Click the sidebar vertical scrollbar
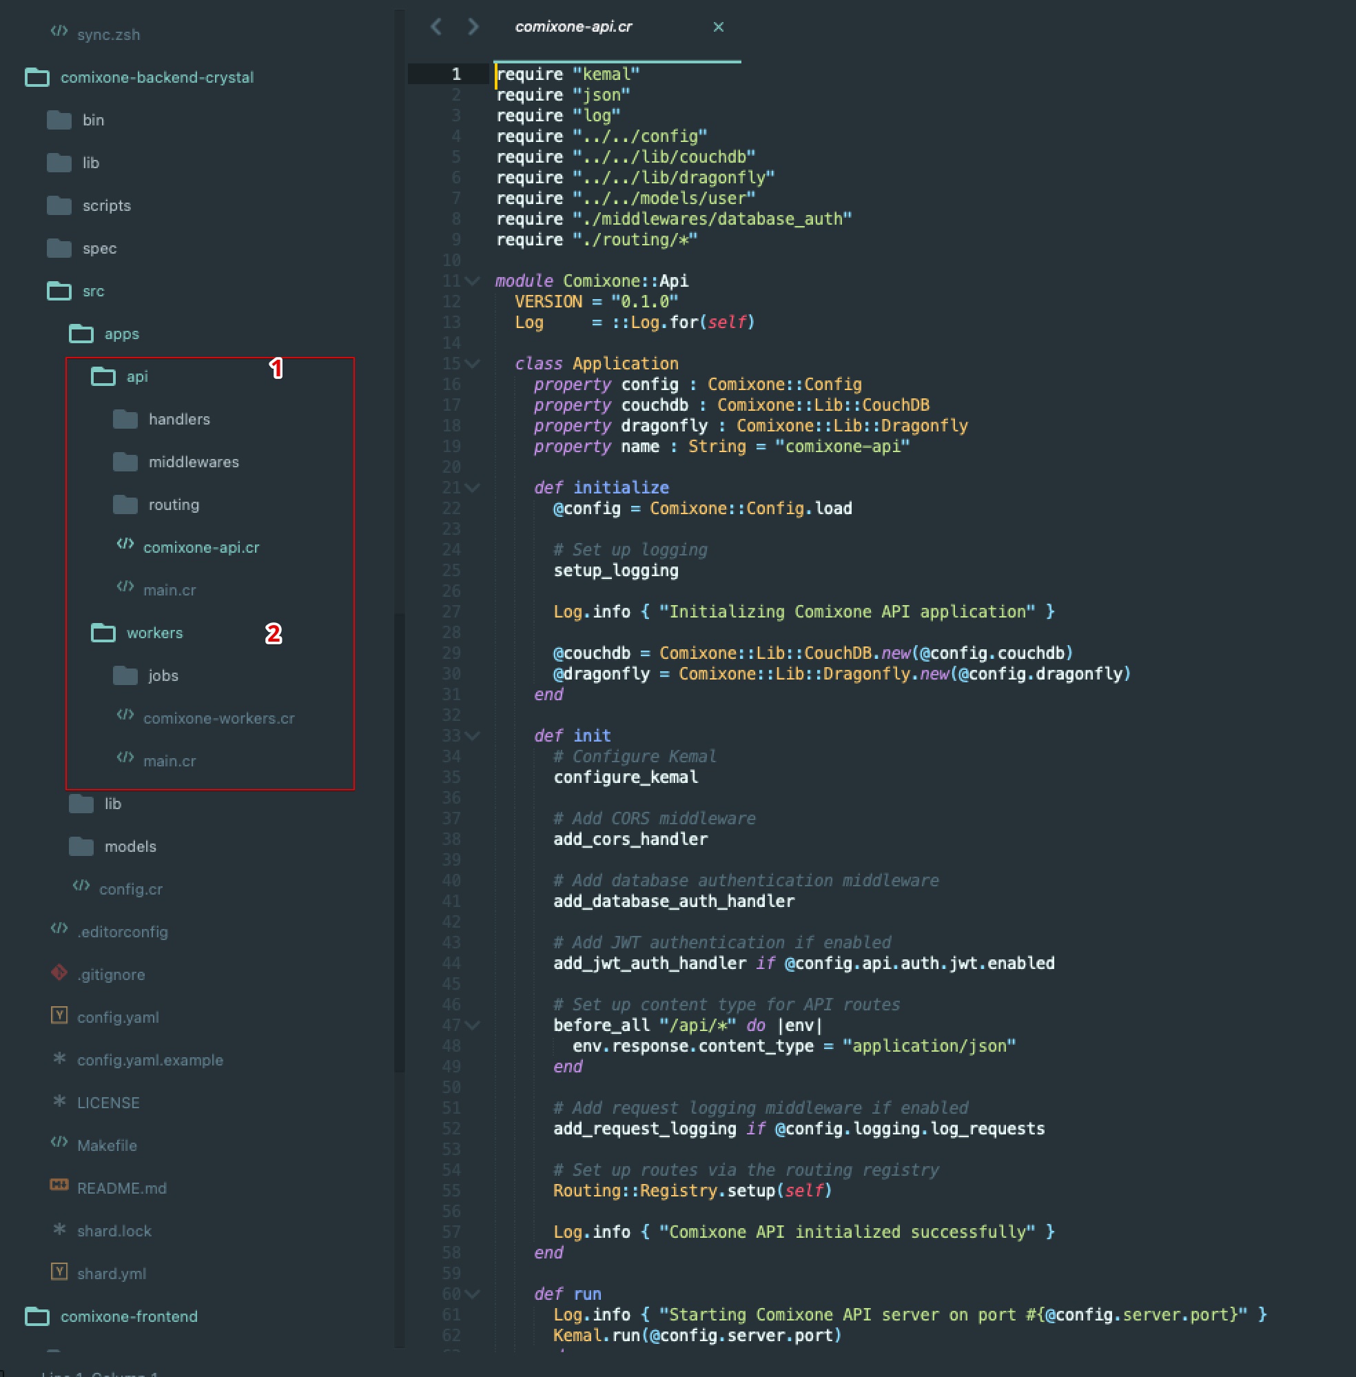The height and width of the screenshot is (1377, 1356). click(400, 843)
